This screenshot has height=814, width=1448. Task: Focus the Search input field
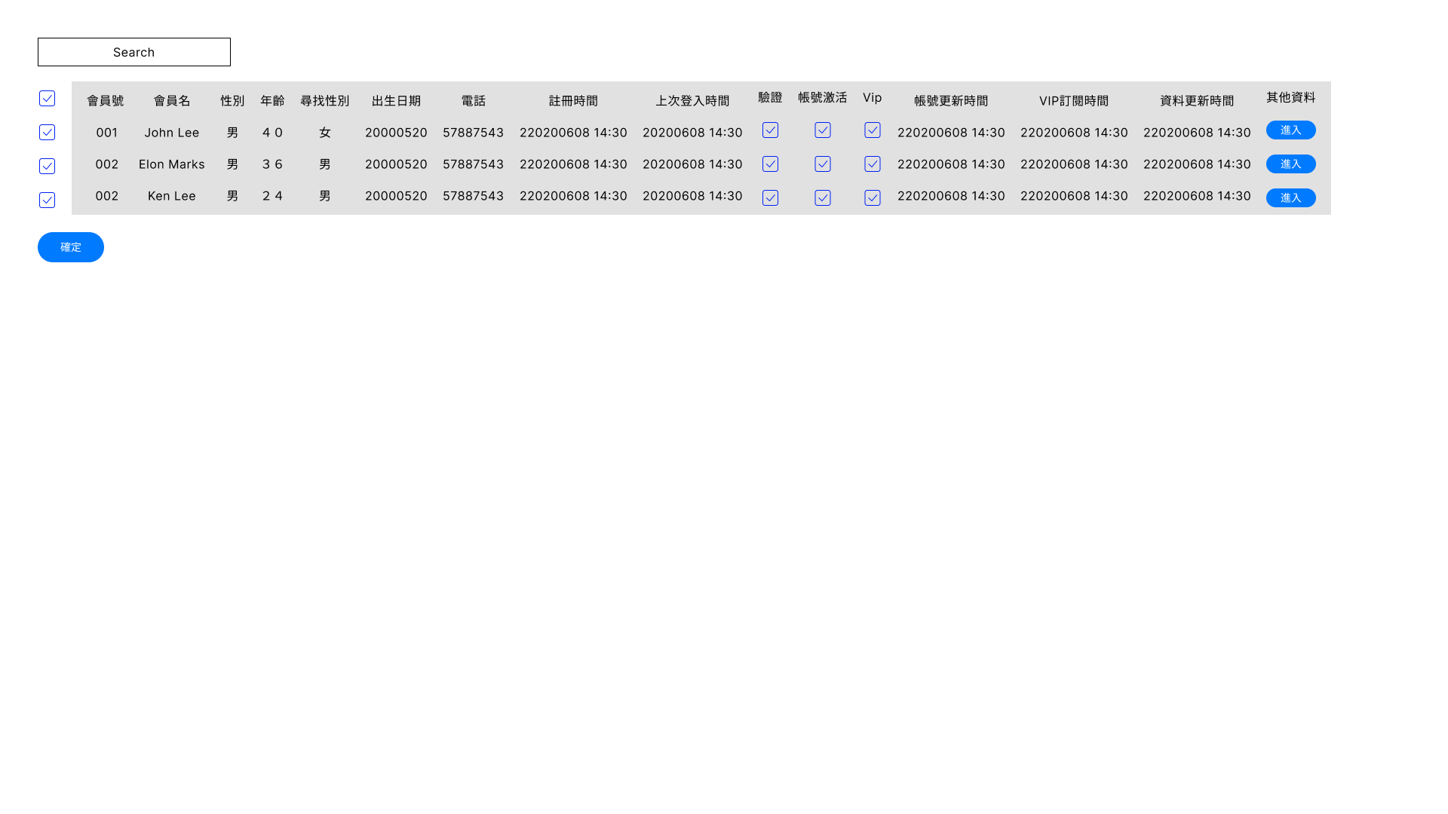pos(134,52)
